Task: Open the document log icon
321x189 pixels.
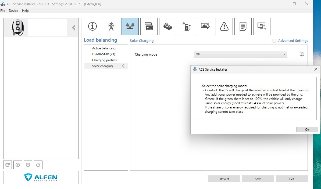Action: (x=243, y=26)
